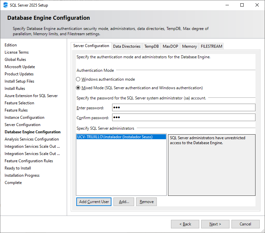Click Instance Configuration step

point(25,117)
